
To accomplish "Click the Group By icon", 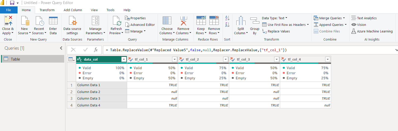I will [255, 21].
